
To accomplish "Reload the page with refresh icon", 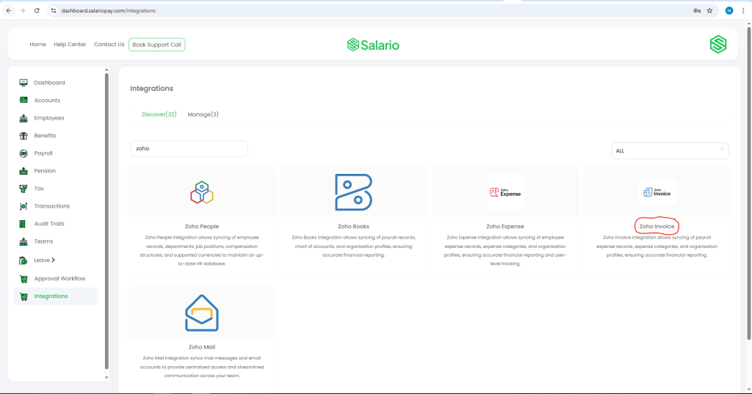I will click(x=37, y=10).
